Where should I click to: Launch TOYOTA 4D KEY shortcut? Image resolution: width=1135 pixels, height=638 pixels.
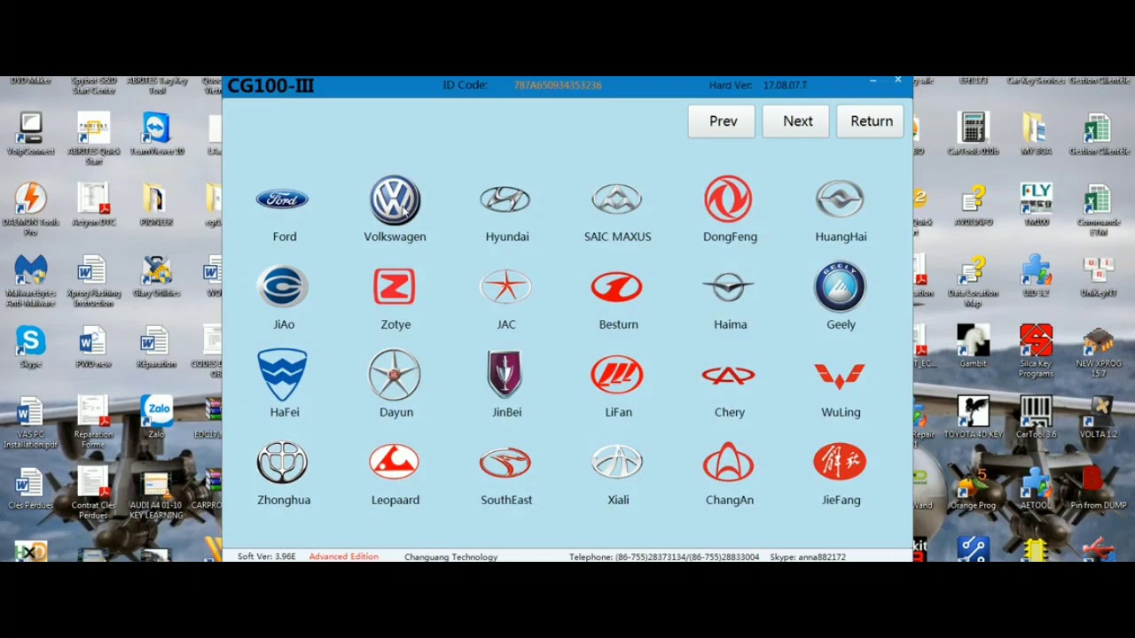973,418
